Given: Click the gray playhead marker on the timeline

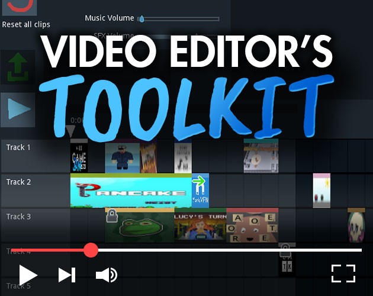Looking at the screenshot, I should (70, 131).
